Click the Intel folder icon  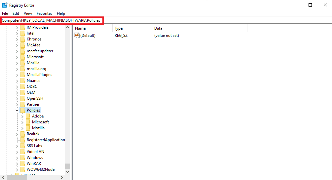23,33
